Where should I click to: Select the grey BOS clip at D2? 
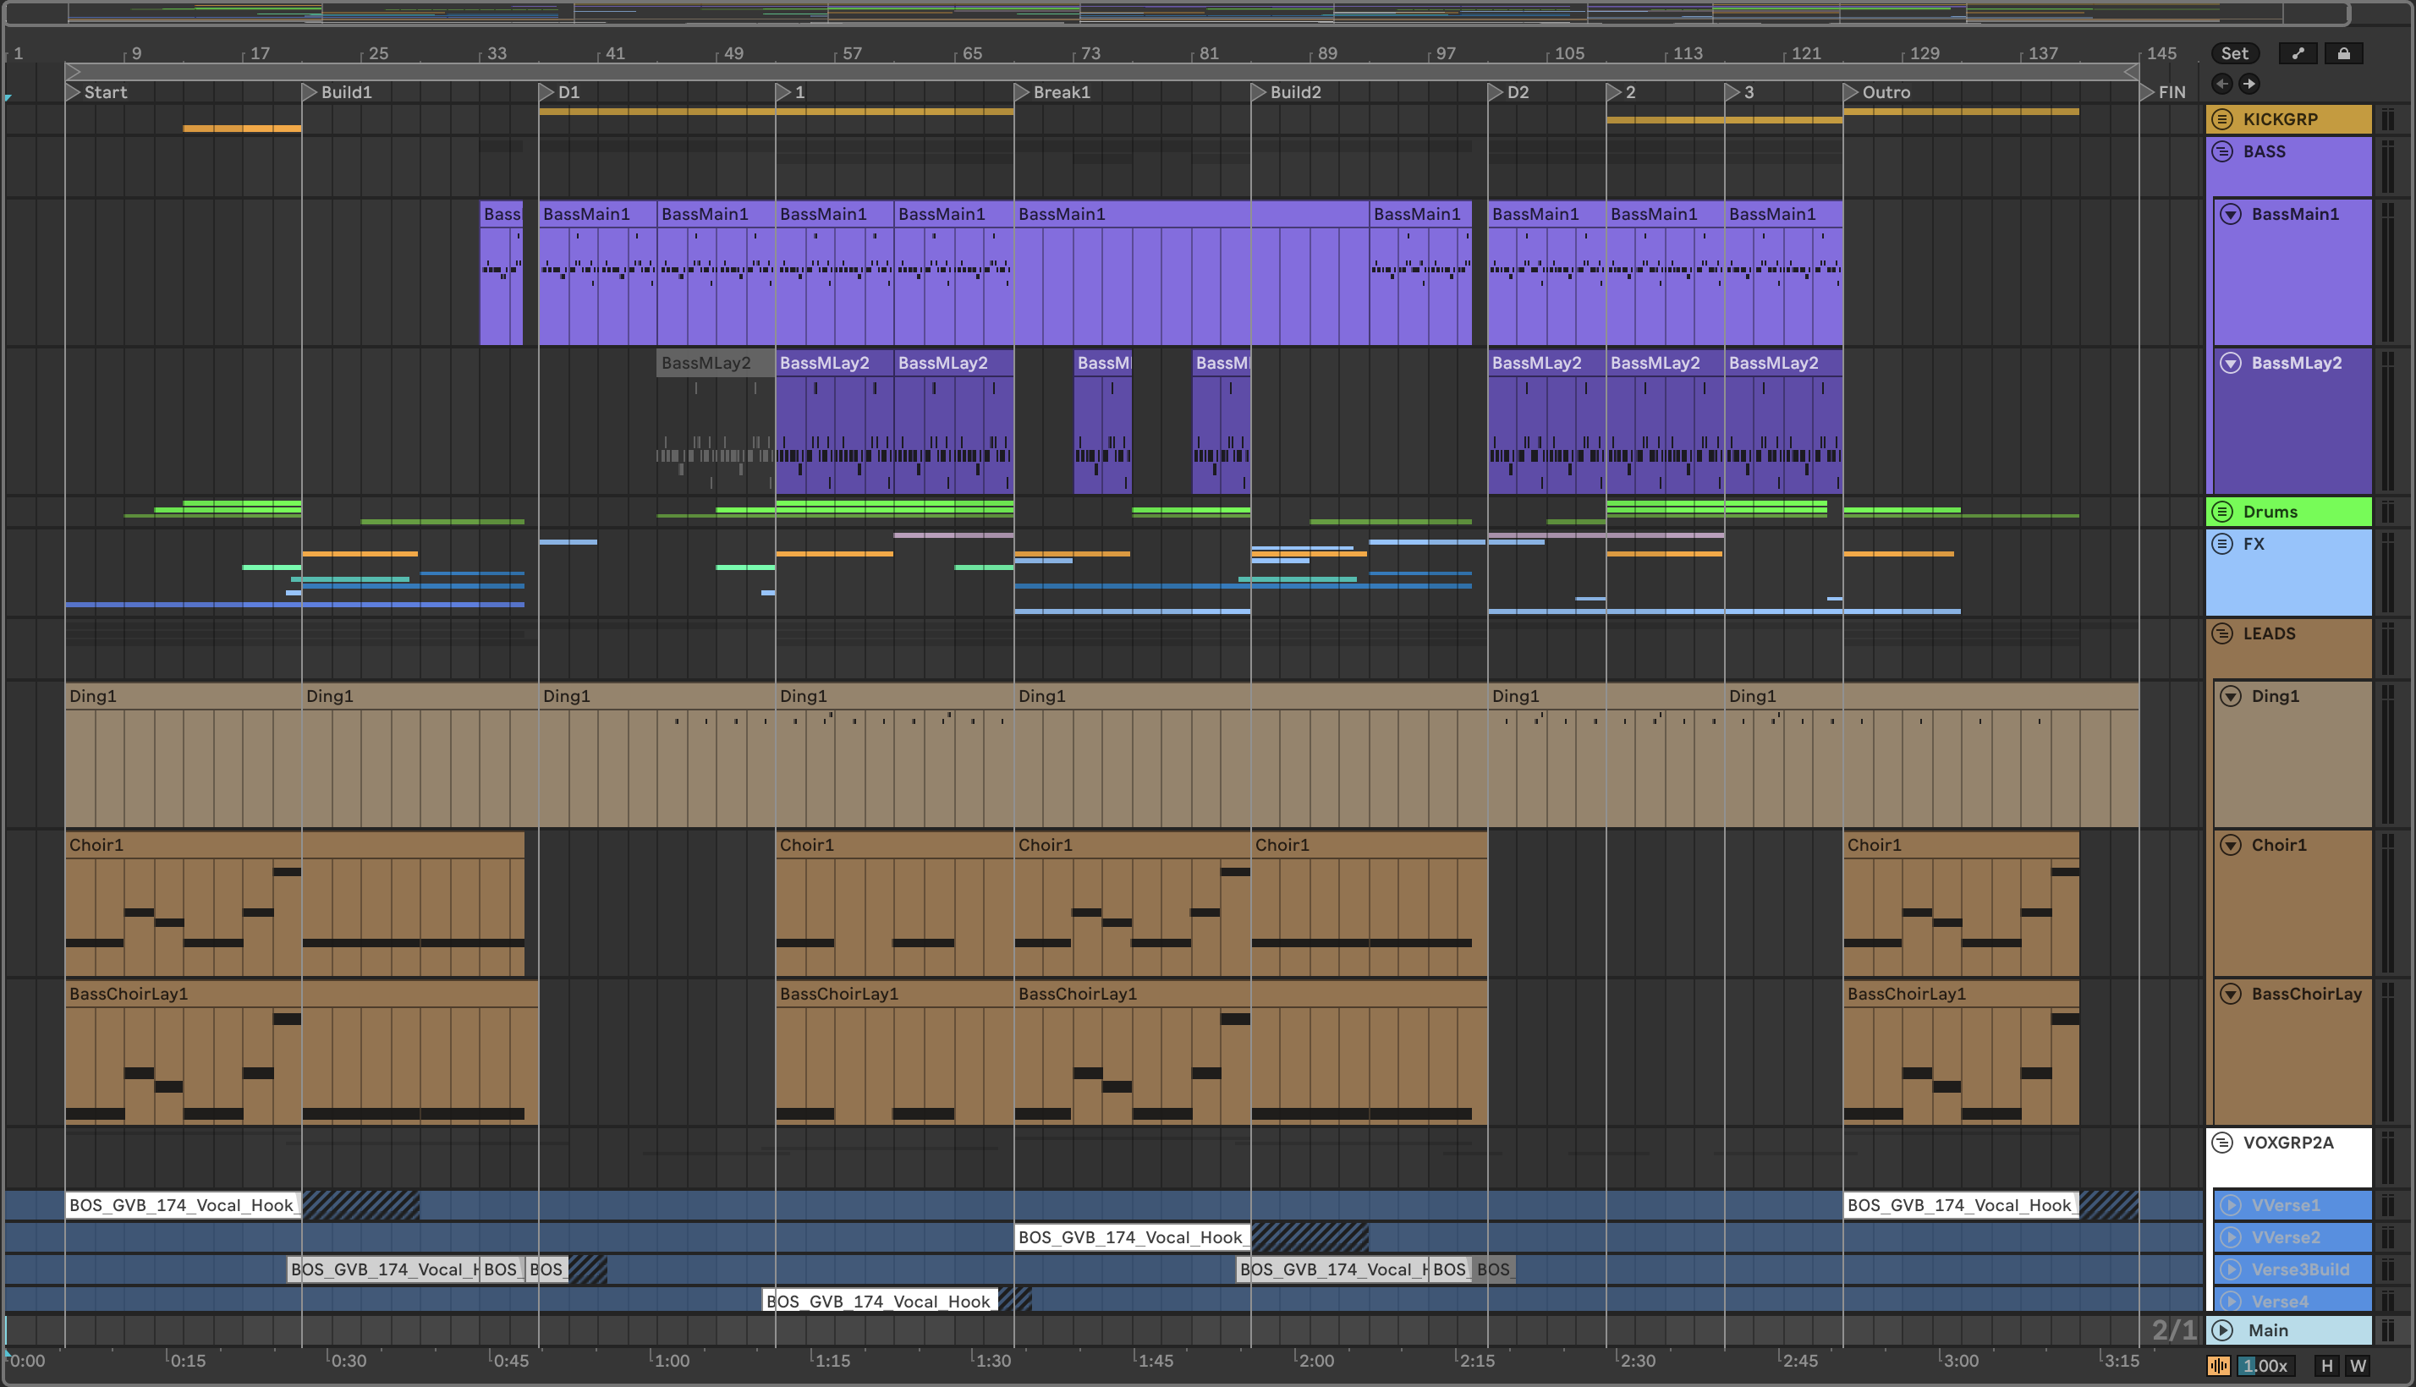(x=1494, y=1269)
